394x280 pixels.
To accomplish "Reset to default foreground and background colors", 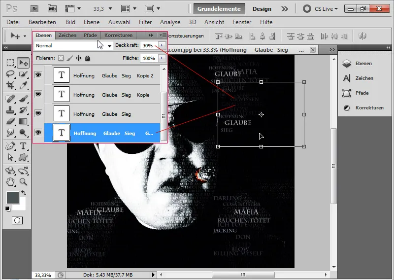I will tap(8, 209).
